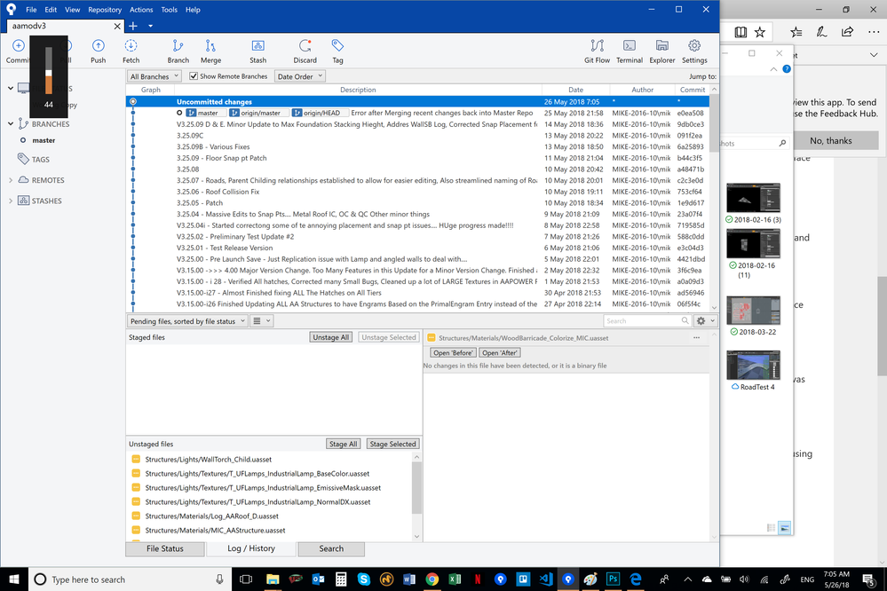This screenshot has height=591, width=887.
Task: Click No, thanks in Edge window
Action: click(830, 141)
